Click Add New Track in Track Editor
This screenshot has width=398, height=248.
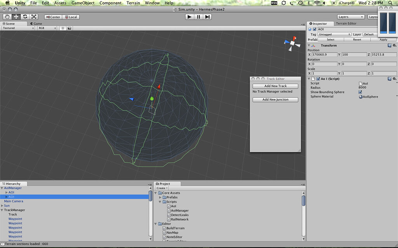click(x=275, y=86)
